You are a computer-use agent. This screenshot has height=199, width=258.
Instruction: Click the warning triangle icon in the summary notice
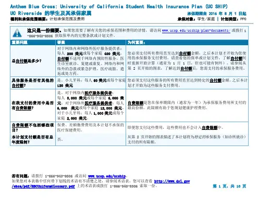(x=17, y=33)
